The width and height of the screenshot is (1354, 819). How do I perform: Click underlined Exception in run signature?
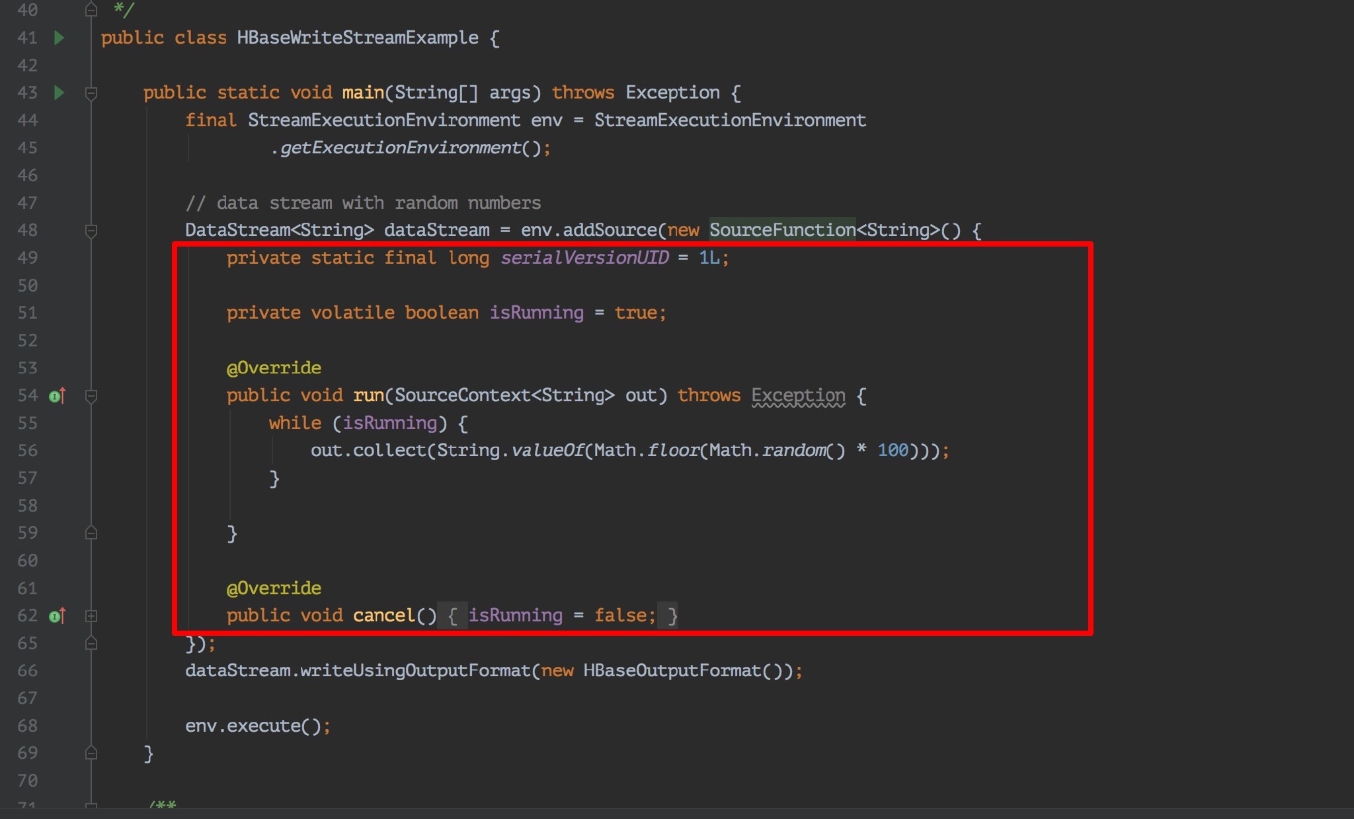click(798, 395)
